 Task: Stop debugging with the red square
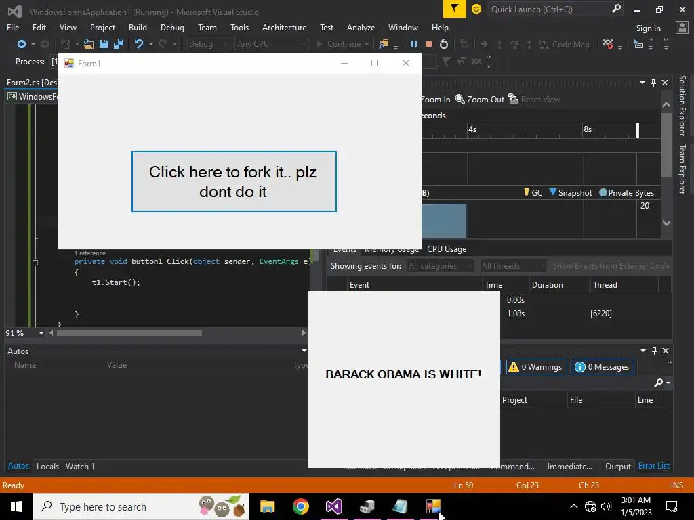[428, 44]
